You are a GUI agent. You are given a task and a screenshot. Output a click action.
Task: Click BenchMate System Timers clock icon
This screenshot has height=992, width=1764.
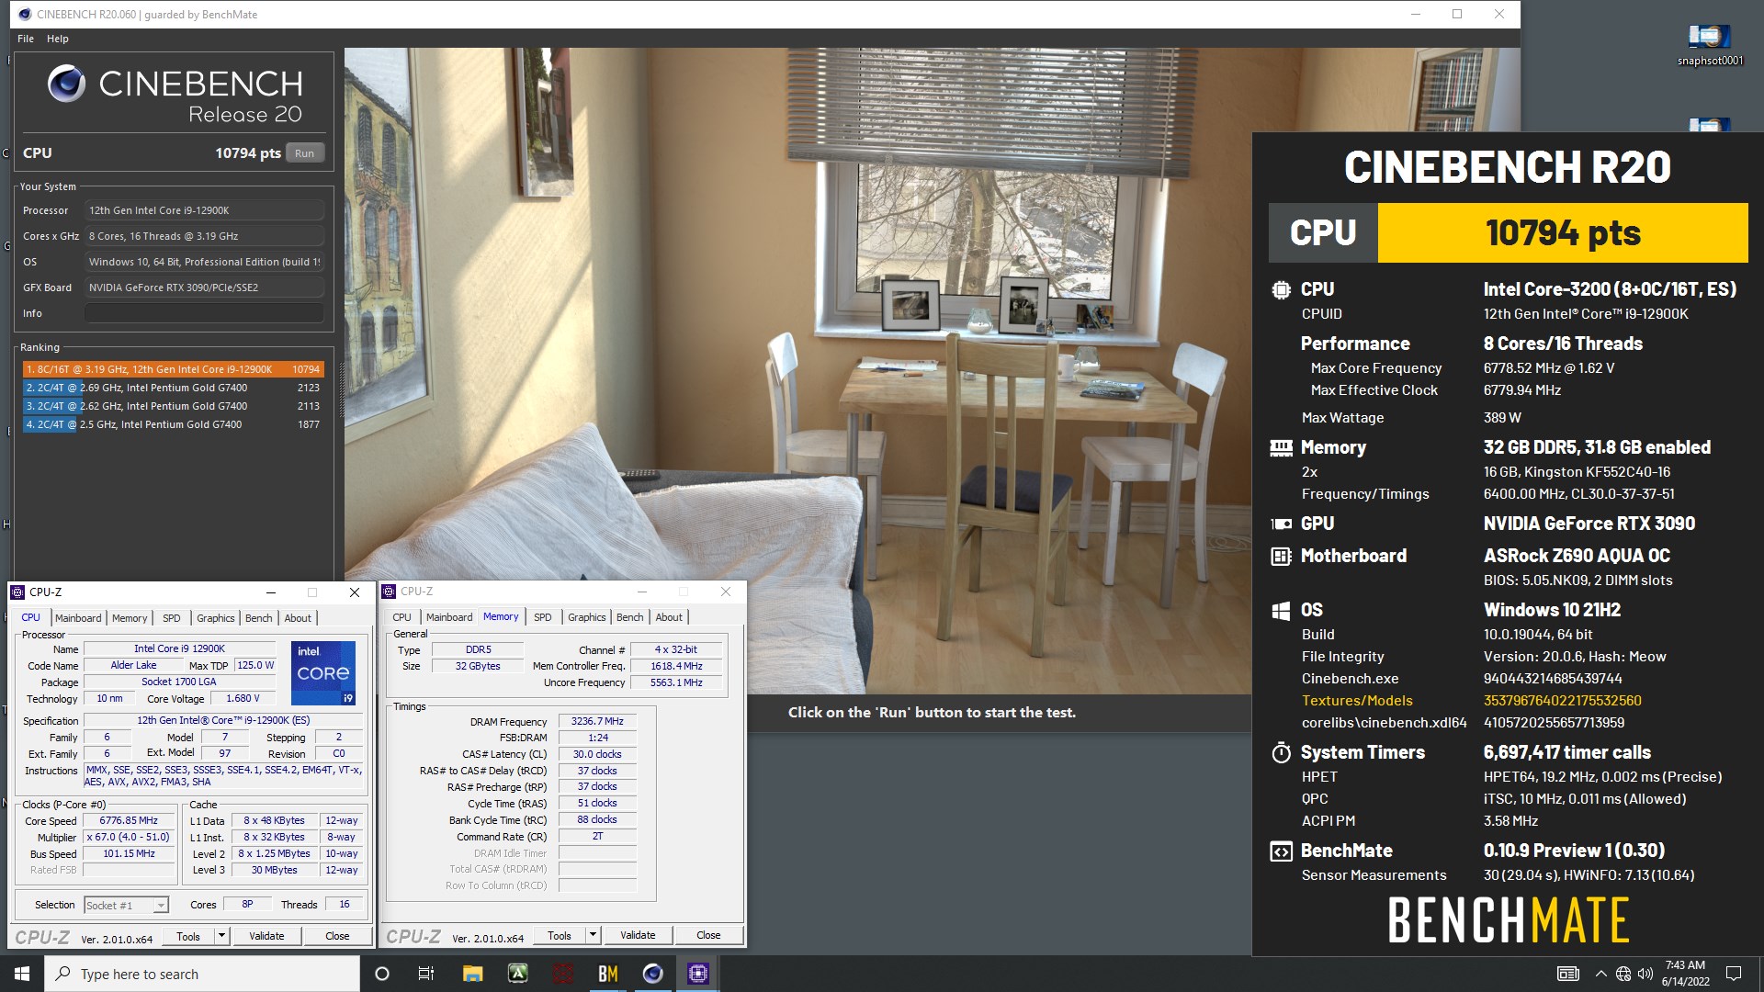[1281, 753]
